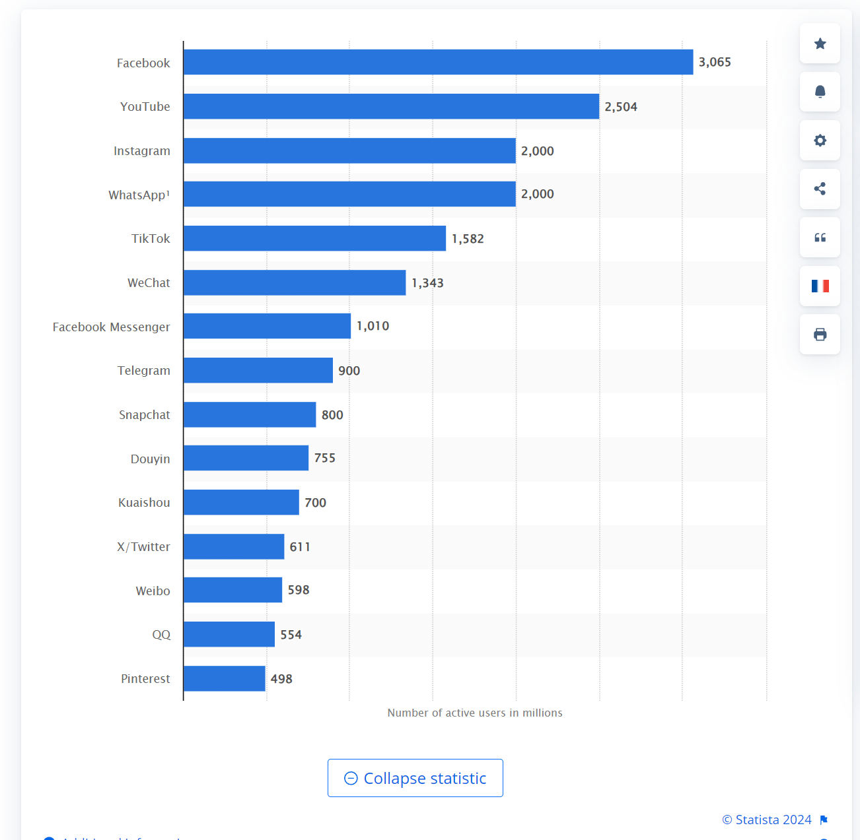The image size is (860, 840).
Task: Open the gear chart settings icon
Action: click(820, 141)
